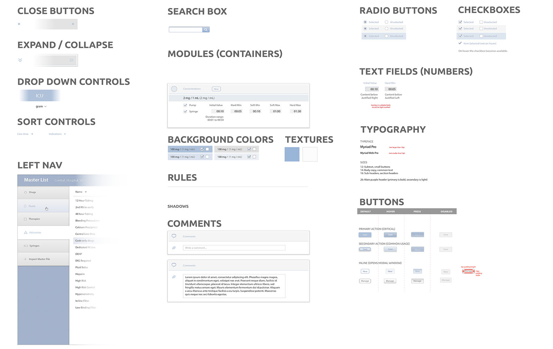Select Therapies in the left navigation
Screen dimensions: 553x349
(x=35, y=219)
